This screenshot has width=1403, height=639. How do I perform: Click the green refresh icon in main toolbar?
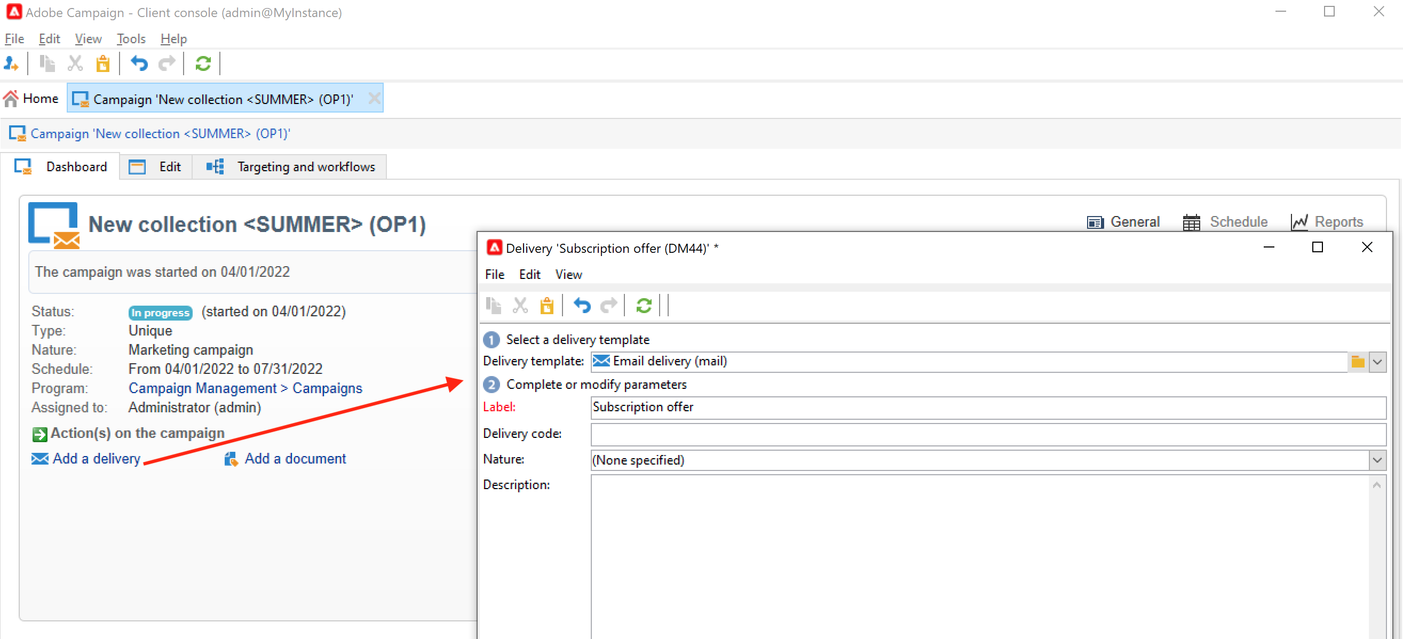(203, 63)
